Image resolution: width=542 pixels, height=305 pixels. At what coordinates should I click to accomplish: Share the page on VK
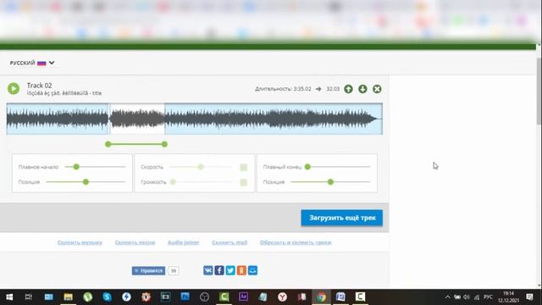[x=208, y=270]
